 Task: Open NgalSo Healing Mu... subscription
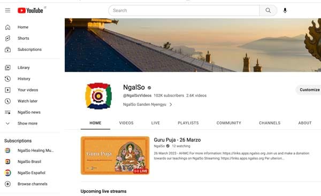pyautogui.click(x=36, y=151)
